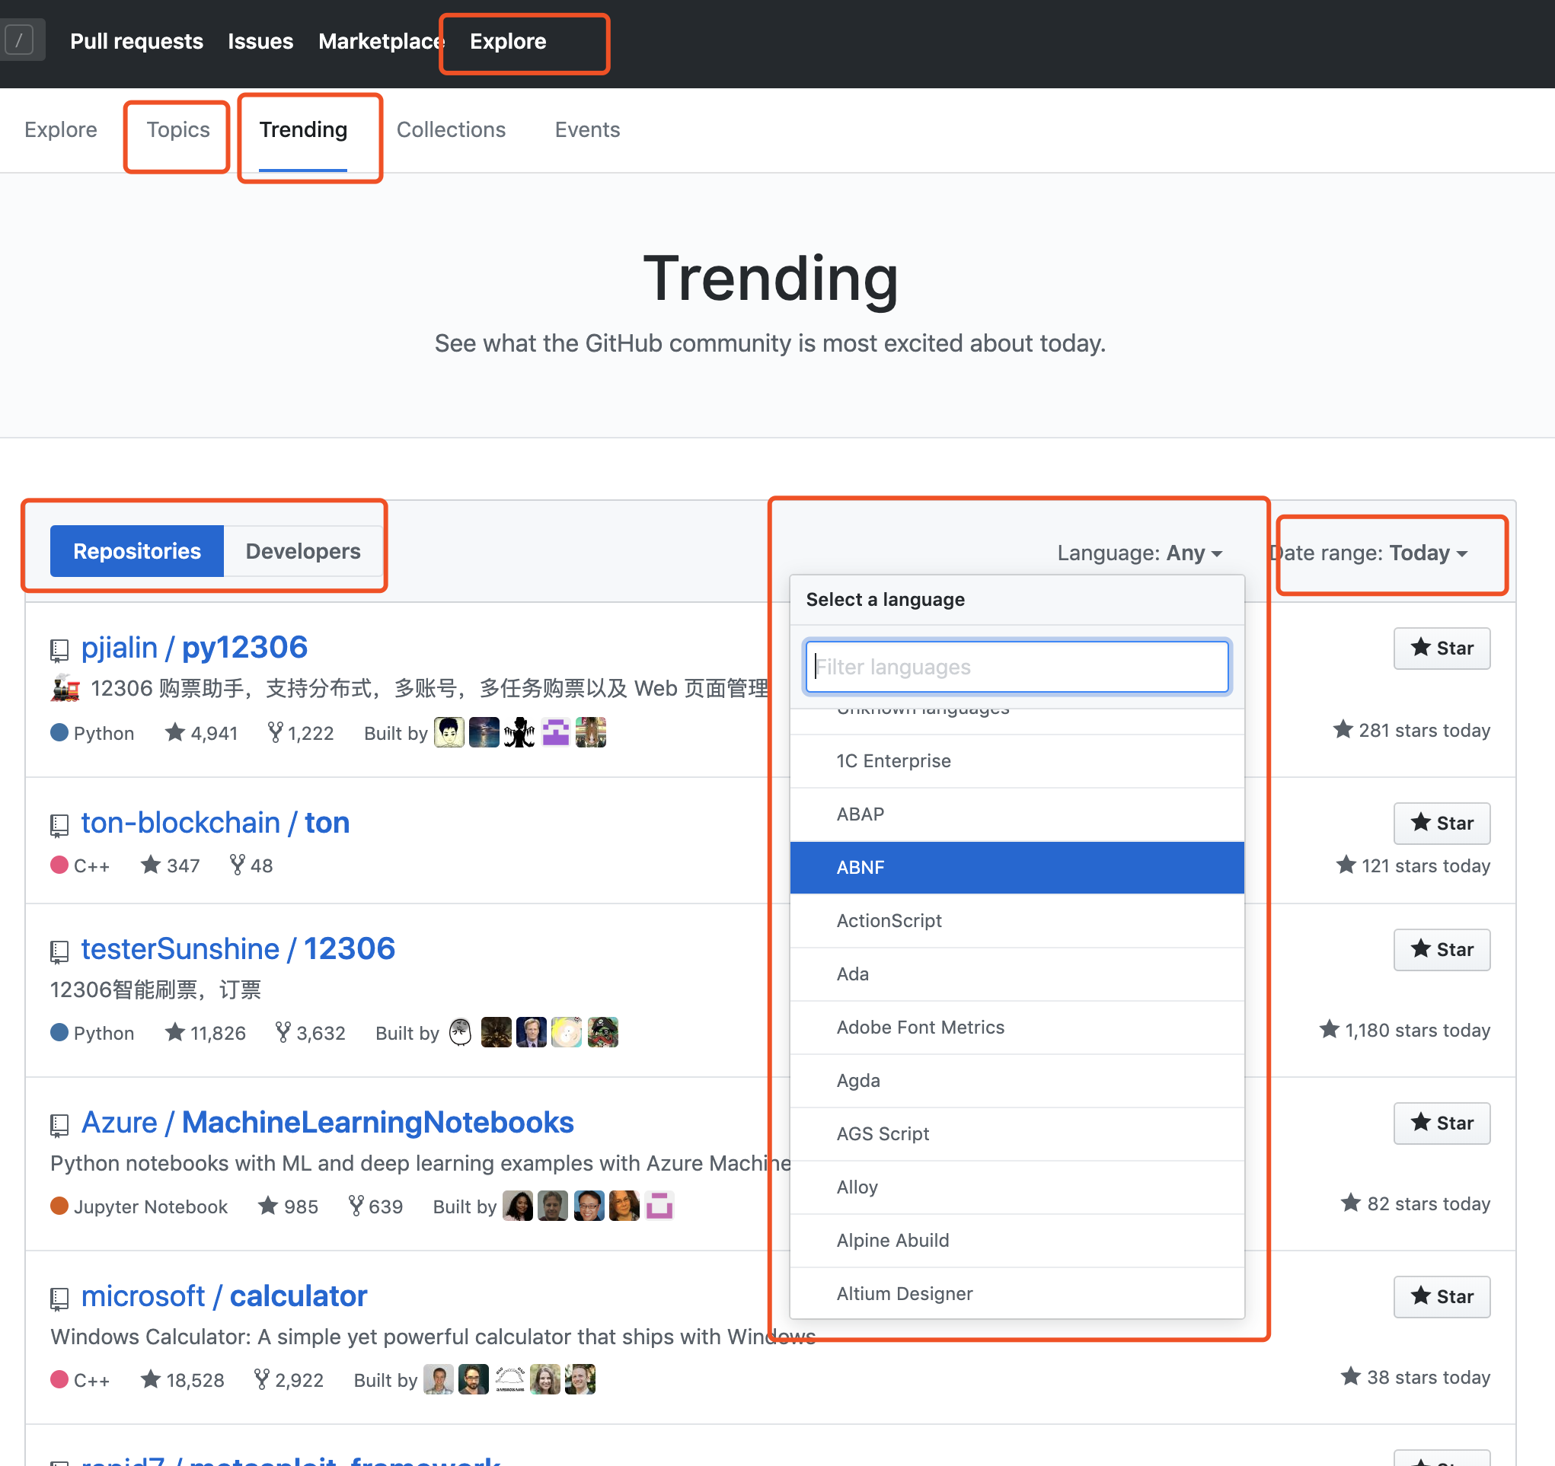Viewport: 1555px width, 1466px height.
Task: Select ABAP language
Action: tap(1017, 814)
